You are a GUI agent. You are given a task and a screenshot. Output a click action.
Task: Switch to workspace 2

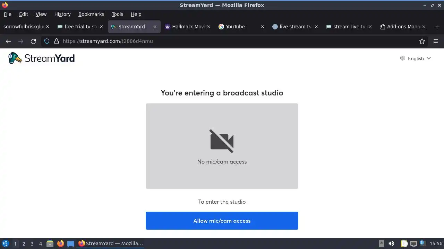pyautogui.click(x=24, y=243)
